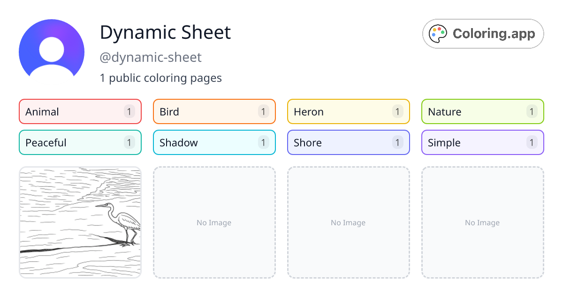
Task: Click the public coloring pages count text
Action: 161,78
